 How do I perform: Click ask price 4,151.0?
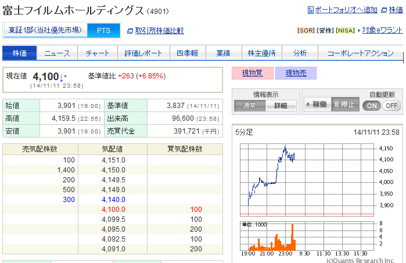click(x=113, y=160)
